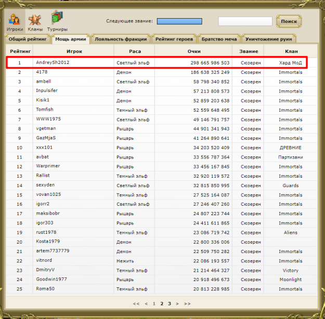This screenshot has height=319, width=325.
Task: Click the Клан column header
Action: tap(291, 51)
